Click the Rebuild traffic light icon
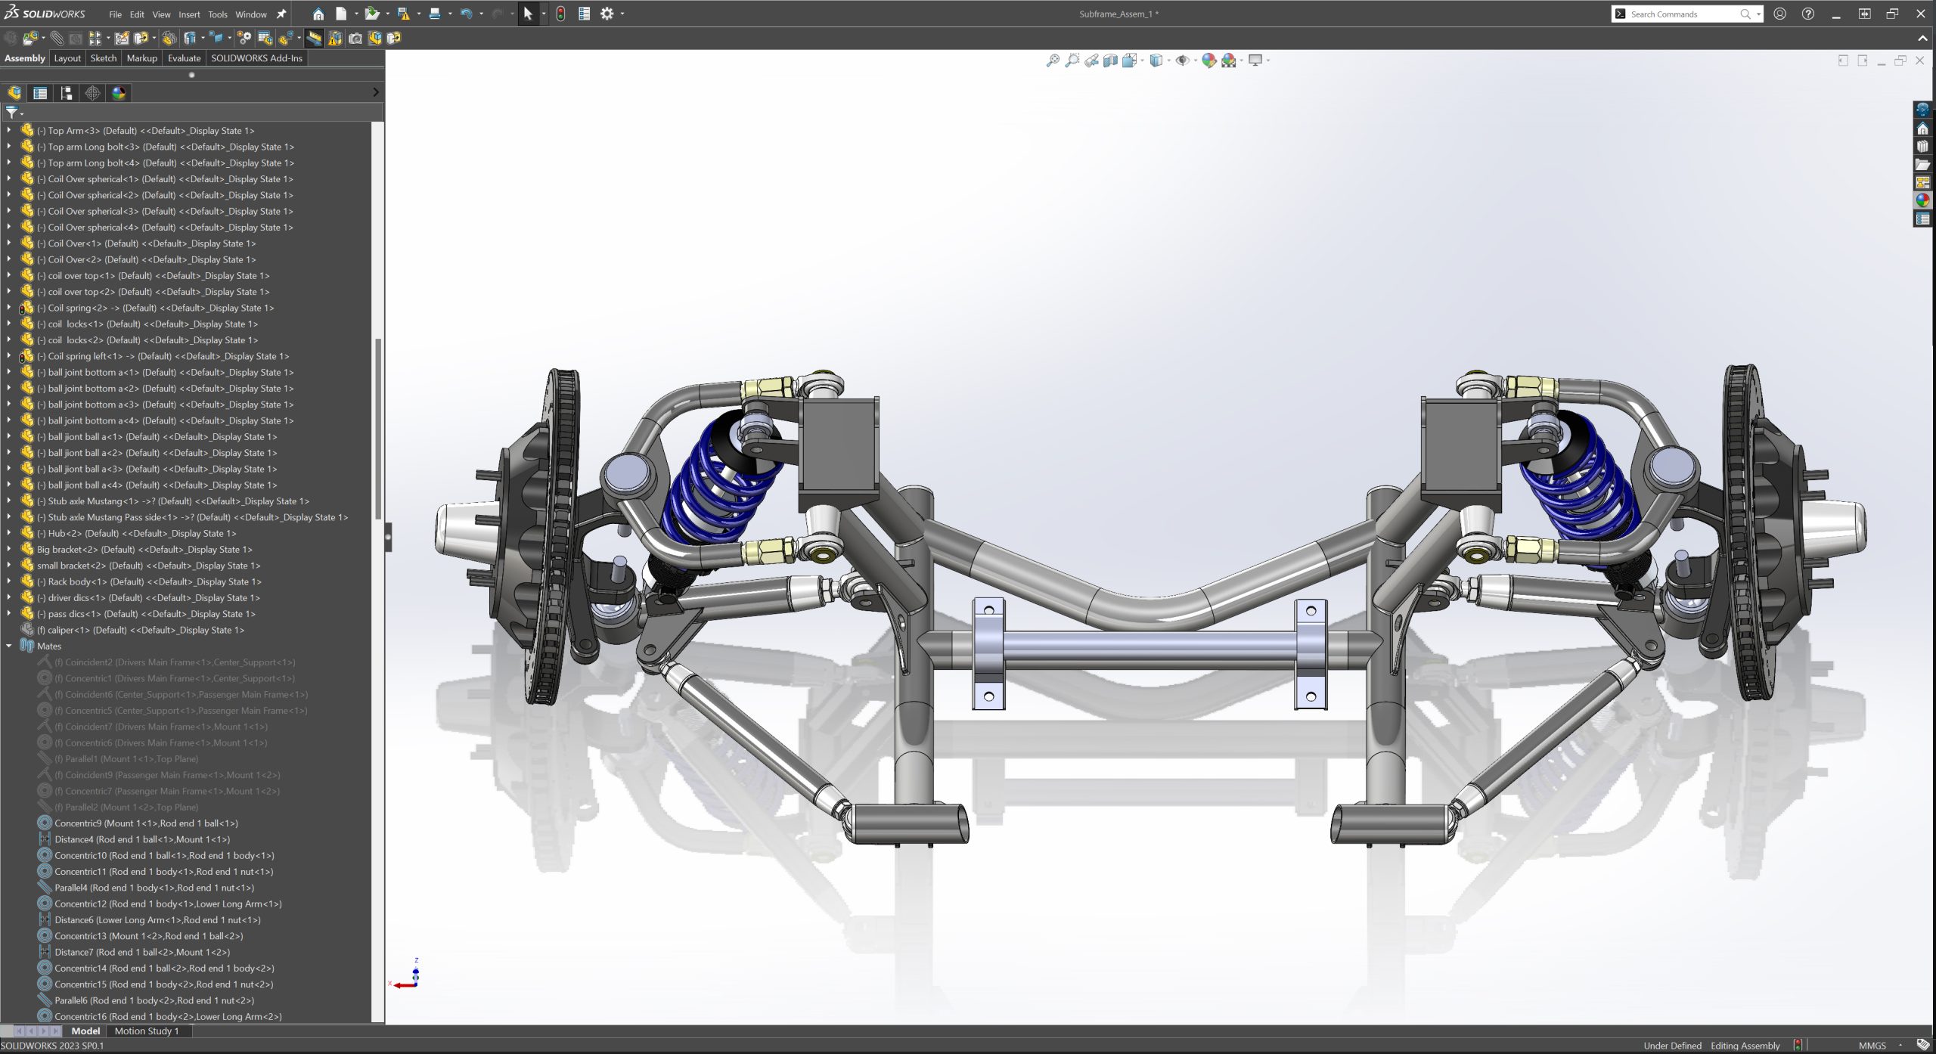This screenshot has height=1054, width=1936. click(x=560, y=14)
